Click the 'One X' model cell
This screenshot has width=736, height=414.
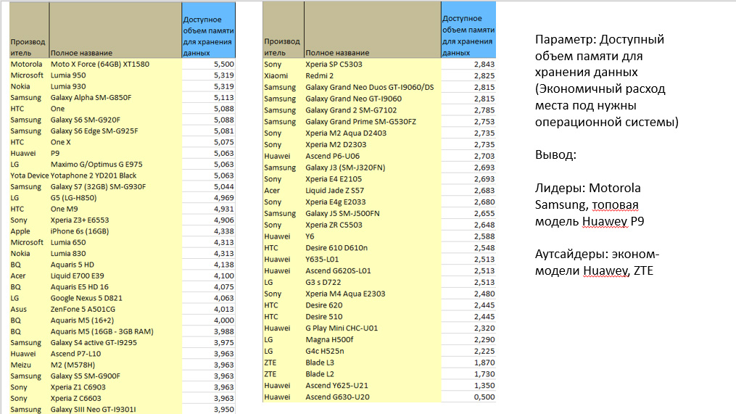pyautogui.click(x=115, y=142)
